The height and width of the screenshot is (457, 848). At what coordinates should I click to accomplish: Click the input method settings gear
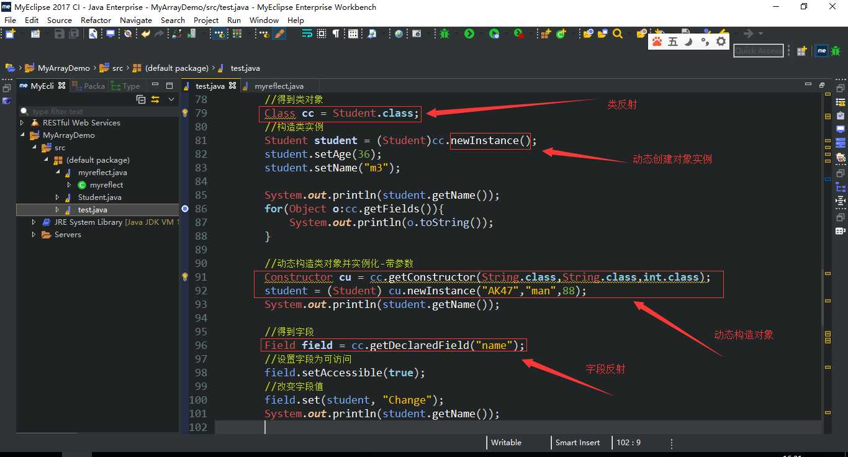(x=721, y=42)
